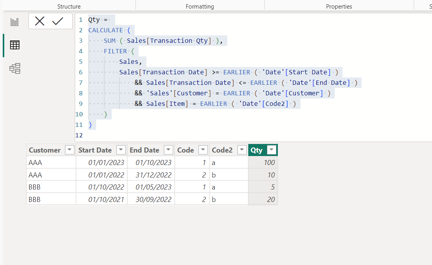
Task: Open the Code column filter dropdown
Action: (x=203, y=150)
